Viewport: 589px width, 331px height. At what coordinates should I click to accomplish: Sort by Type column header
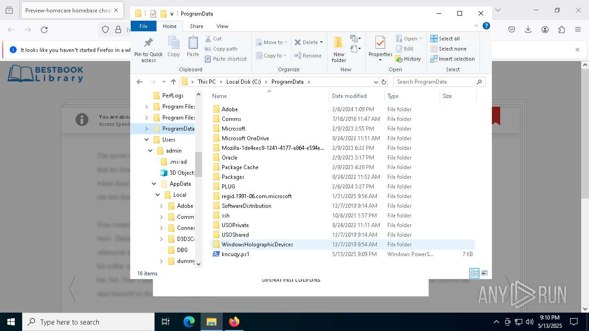[412, 96]
